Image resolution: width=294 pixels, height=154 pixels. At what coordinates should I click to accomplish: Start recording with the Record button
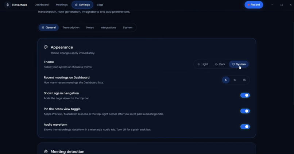[254, 5]
